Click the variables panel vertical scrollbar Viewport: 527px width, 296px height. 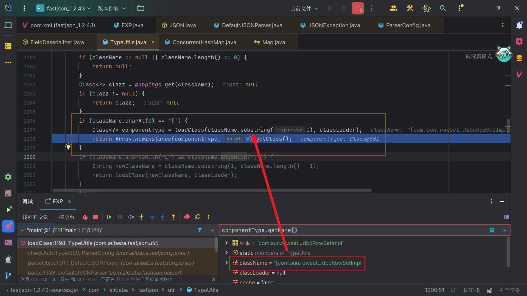point(508,252)
